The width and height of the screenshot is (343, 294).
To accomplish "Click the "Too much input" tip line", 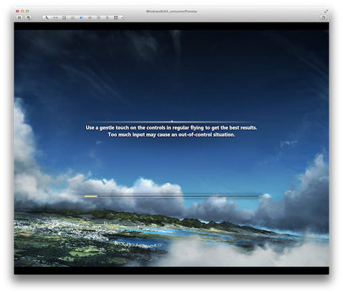I will pos(171,135).
